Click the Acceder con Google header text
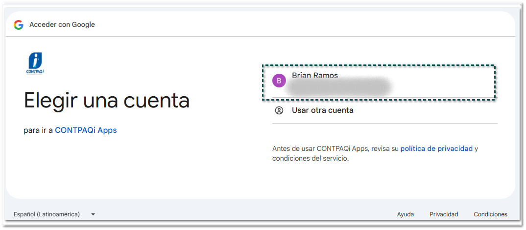The width and height of the screenshot is (526, 230). pos(62,25)
